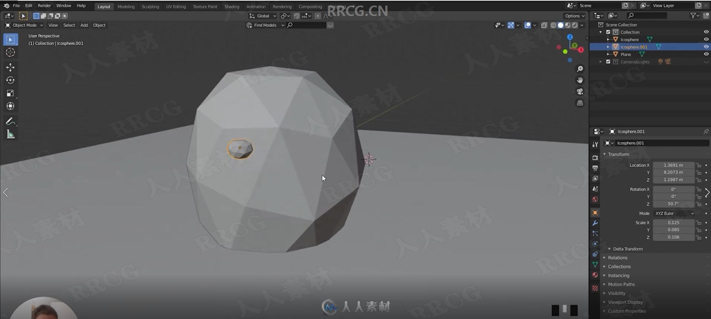Open the Scene properties tab
Image resolution: width=711 pixels, height=319 pixels.
pyautogui.click(x=595, y=189)
